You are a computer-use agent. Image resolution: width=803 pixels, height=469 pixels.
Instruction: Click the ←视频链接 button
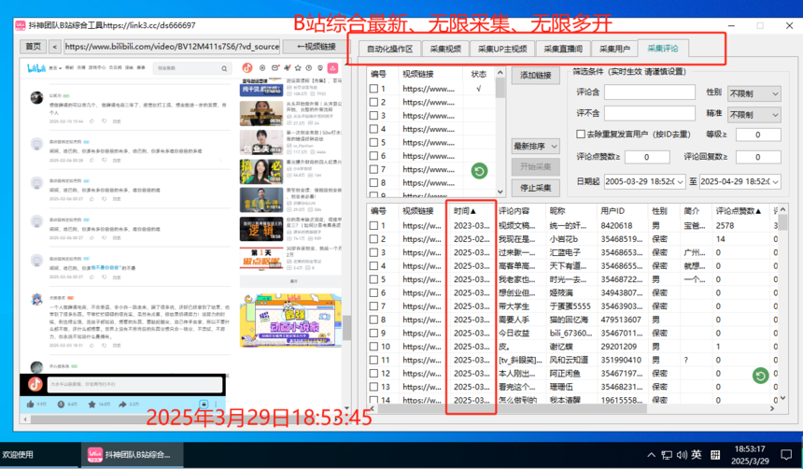317,47
